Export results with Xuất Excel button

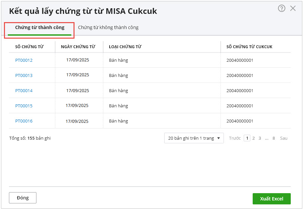pos(272,199)
